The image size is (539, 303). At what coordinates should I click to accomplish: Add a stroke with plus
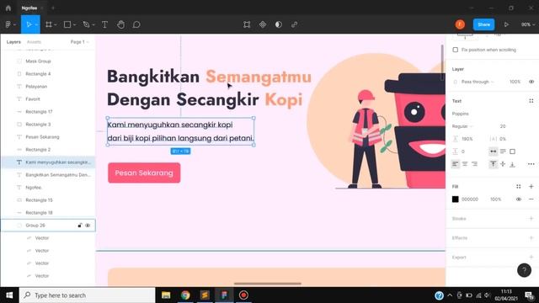click(531, 219)
